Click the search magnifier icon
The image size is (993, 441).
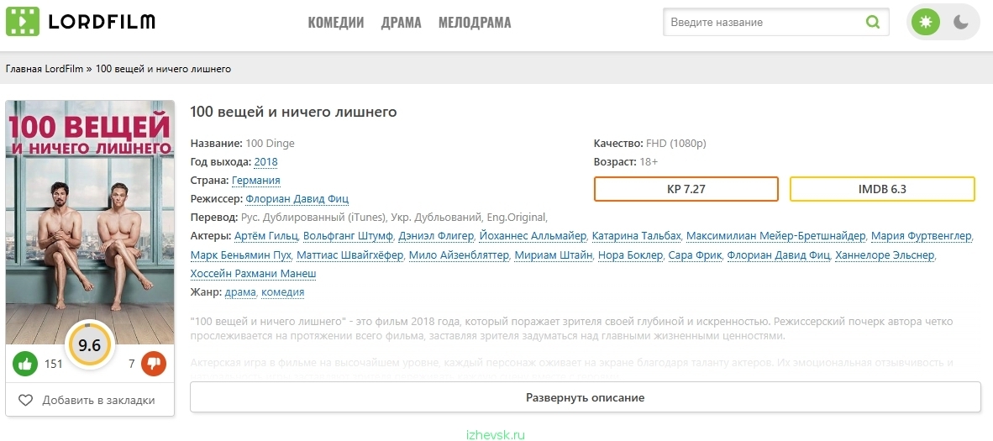[x=873, y=22]
